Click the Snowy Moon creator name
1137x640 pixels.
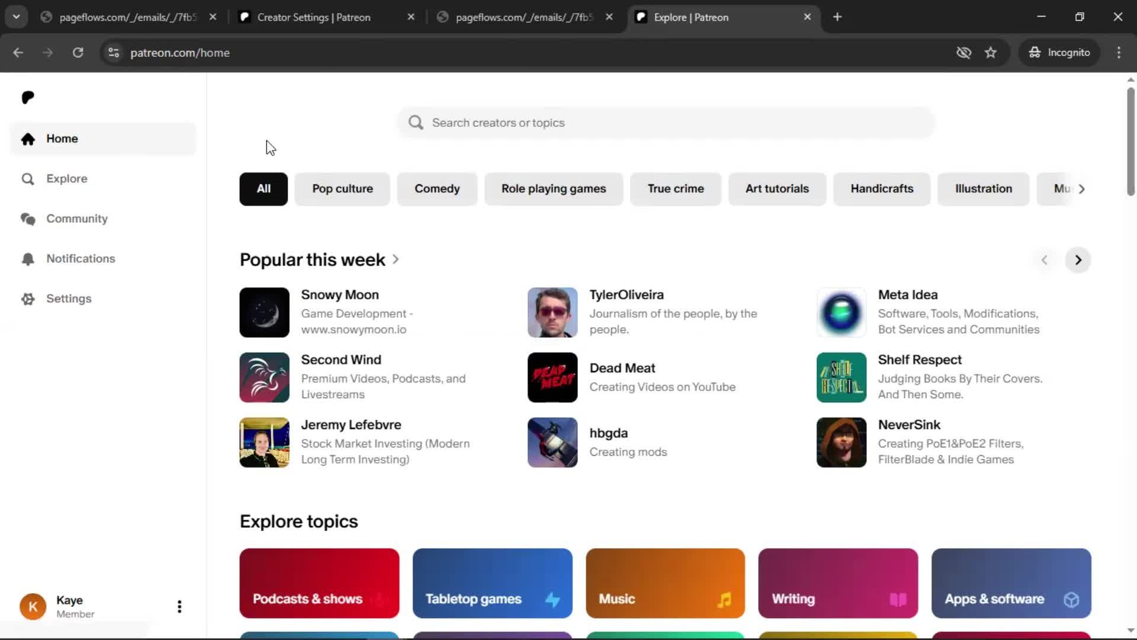340,295
